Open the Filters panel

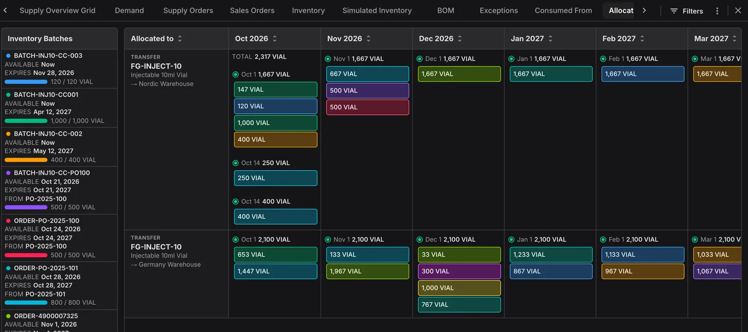[687, 11]
